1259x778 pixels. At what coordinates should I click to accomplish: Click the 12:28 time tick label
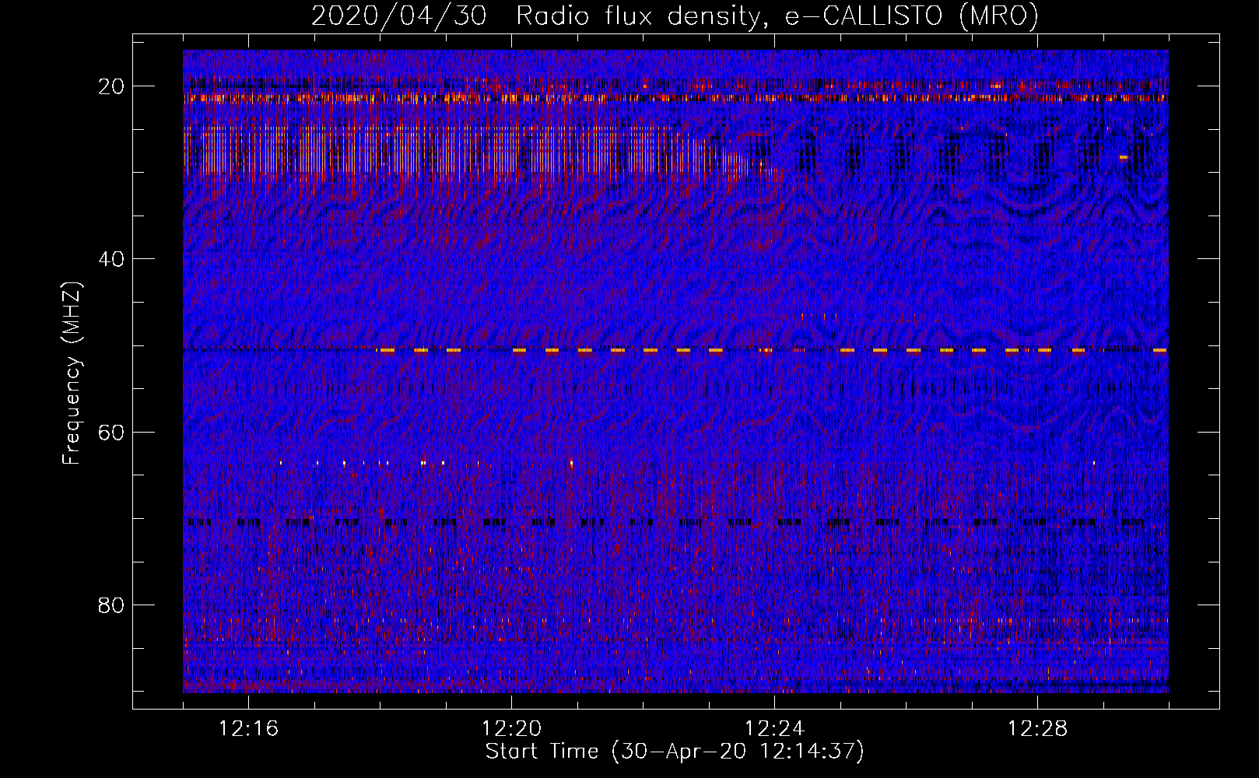tap(1038, 728)
